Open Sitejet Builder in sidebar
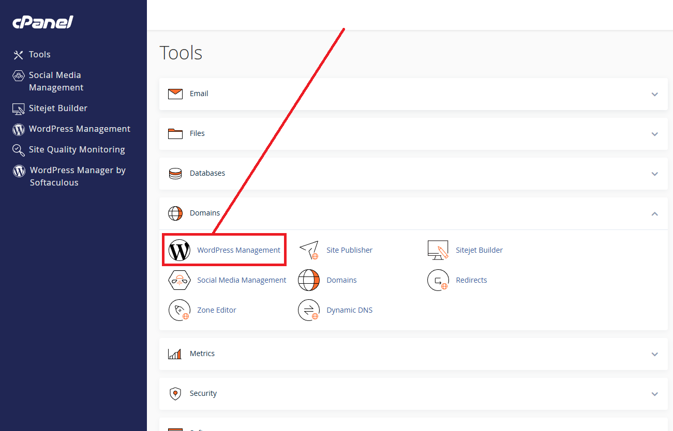Screen dimensions: 673x431 (x=58, y=109)
